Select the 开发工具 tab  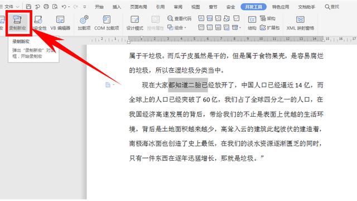[254, 7]
